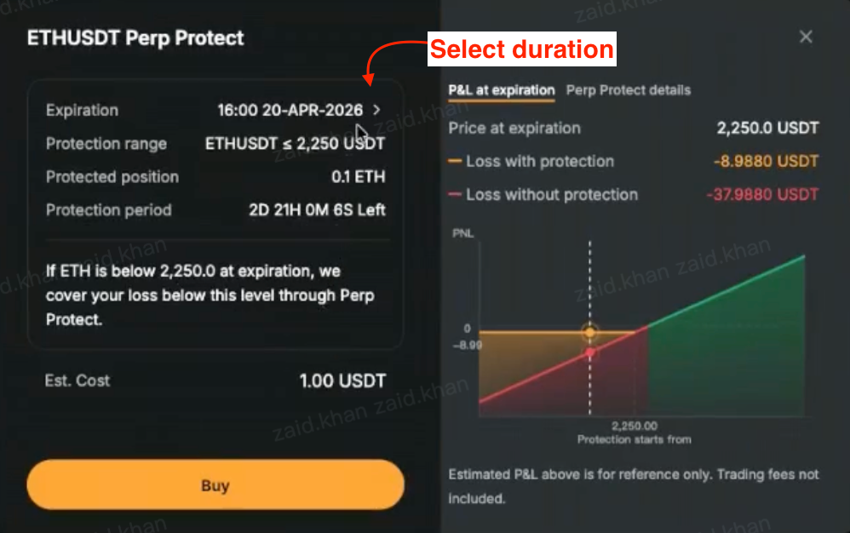Click the -37.9880 USDT loss value

[x=762, y=195]
